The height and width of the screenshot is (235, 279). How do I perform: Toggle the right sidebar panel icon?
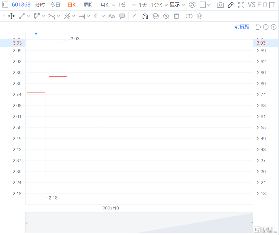click(x=272, y=5)
